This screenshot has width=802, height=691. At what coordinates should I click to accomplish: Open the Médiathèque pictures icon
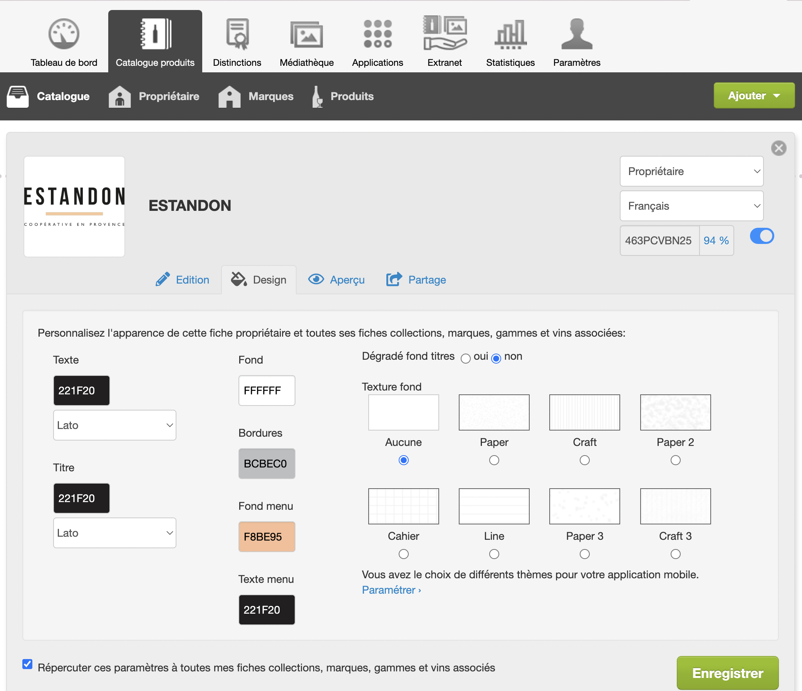pos(307,34)
